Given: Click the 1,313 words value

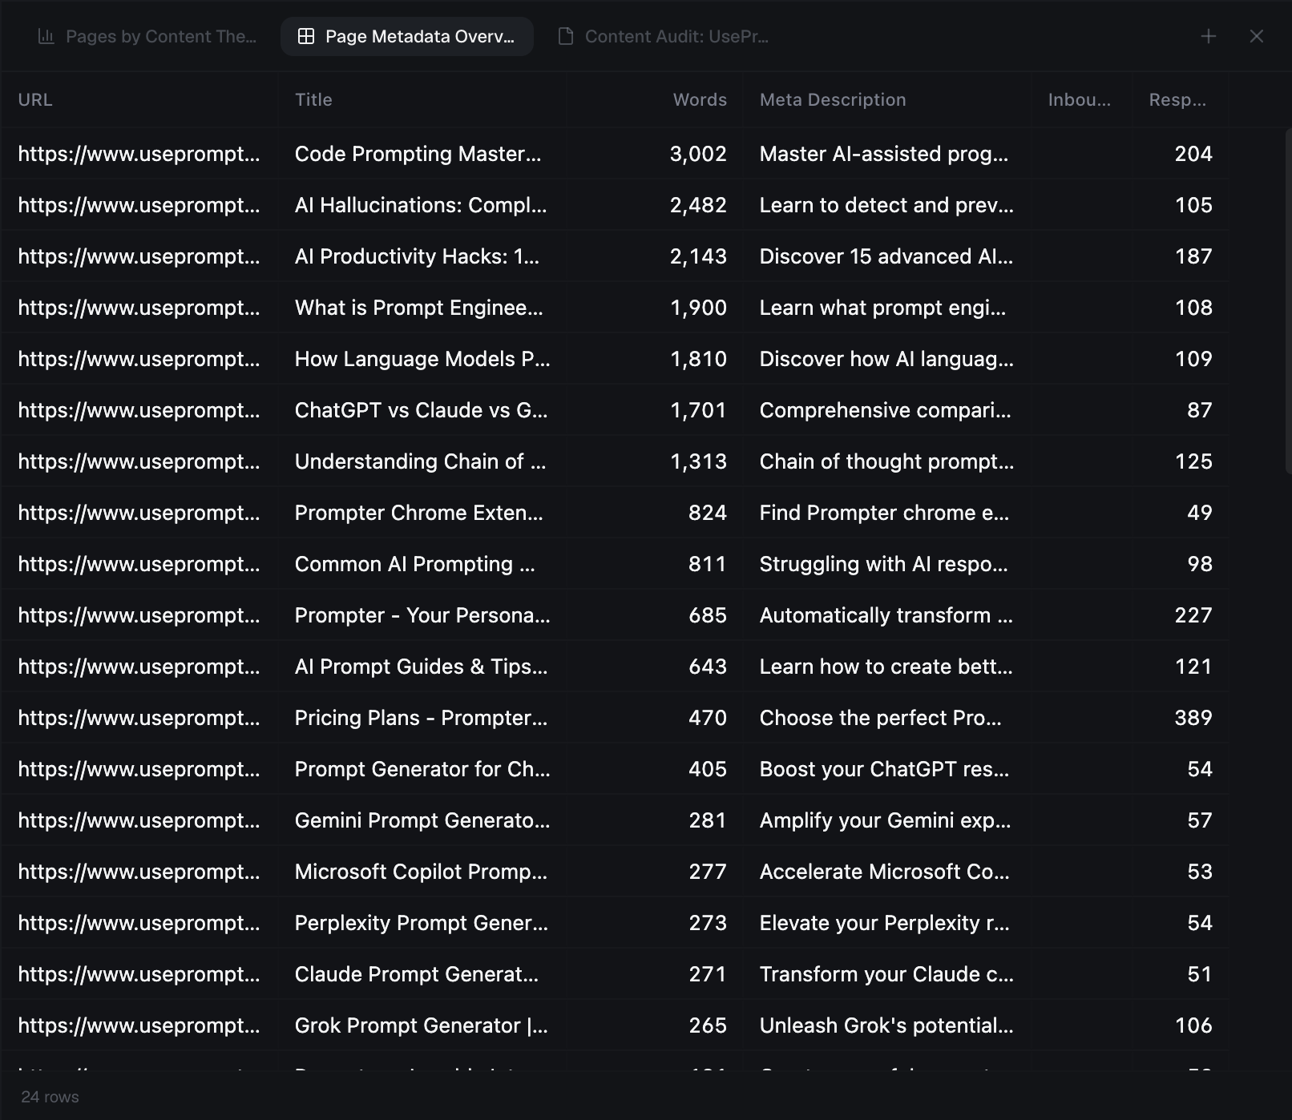Looking at the screenshot, I should [698, 461].
